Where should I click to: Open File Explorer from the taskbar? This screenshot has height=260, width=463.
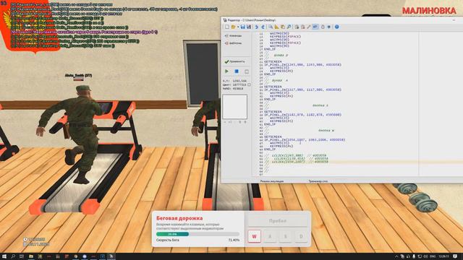30,256
